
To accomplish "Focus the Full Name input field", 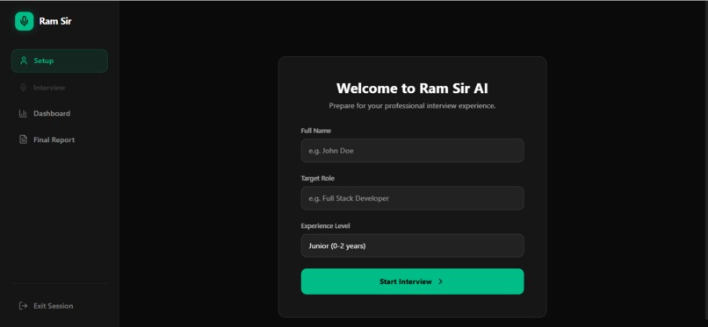I will click(x=412, y=151).
